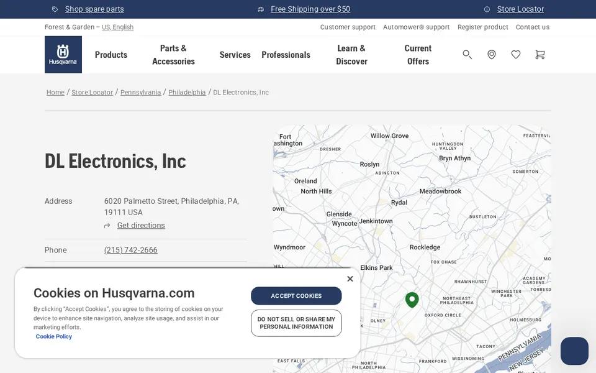Open Customer support link
This screenshot has width=596, height=373.
[348, 27]
